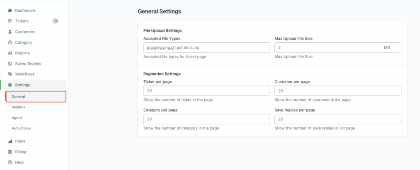Viewport: 420px width, 170px height.
Task: Edit the Customer per page field
Action: [337, 91]
